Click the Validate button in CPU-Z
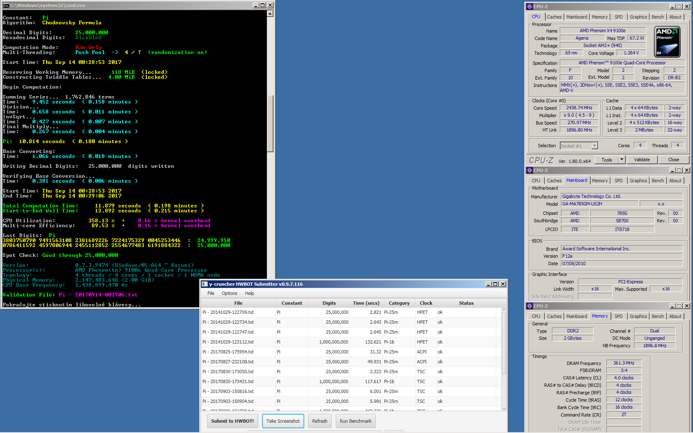This screenshot has width=693, height=433. [642, 160]
